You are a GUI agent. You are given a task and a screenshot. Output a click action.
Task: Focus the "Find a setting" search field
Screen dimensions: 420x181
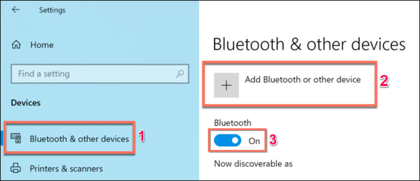(94, 74)
